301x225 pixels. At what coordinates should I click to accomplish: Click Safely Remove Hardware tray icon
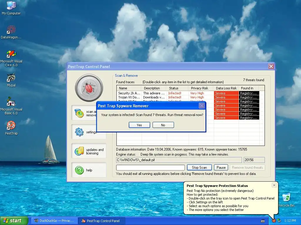tap(279, 221)
